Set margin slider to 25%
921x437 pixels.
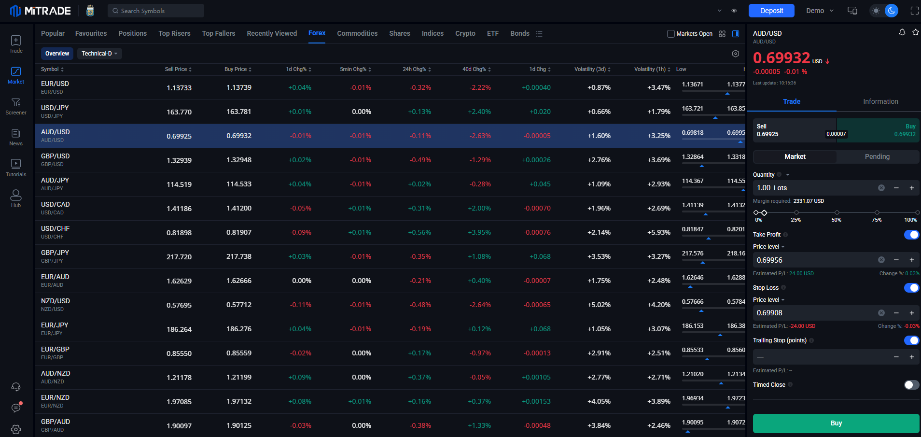coord(796,212)
